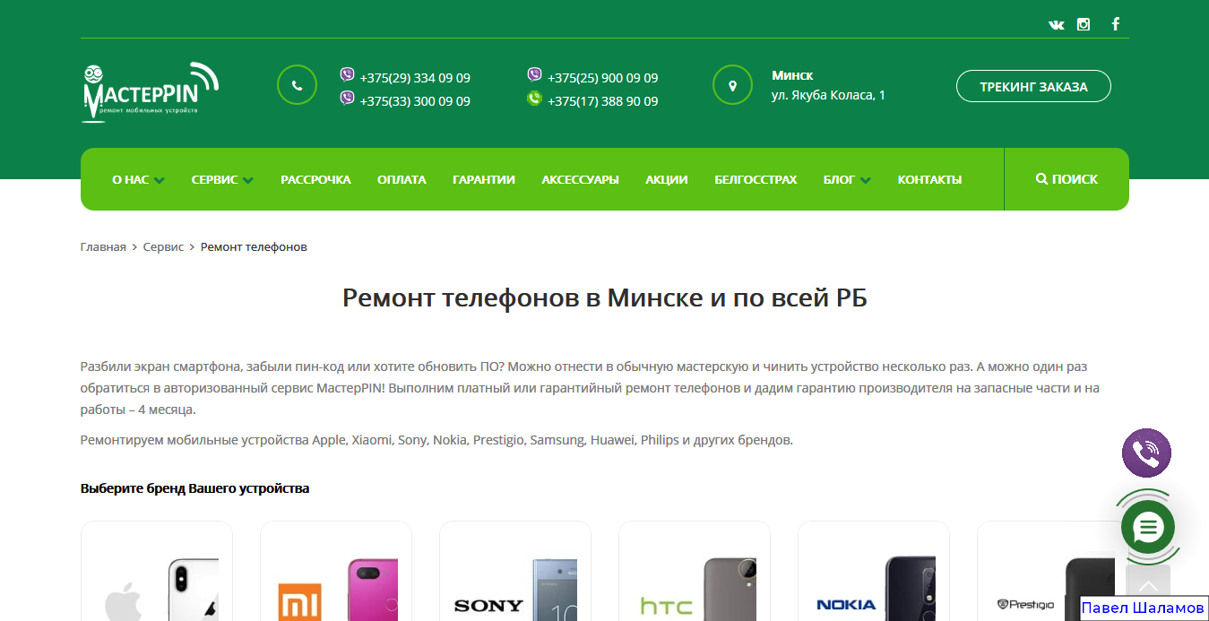Open the Instagram icon in header
The height and width of the screenshot is (621, 1209).
(x=1084, y=24)
